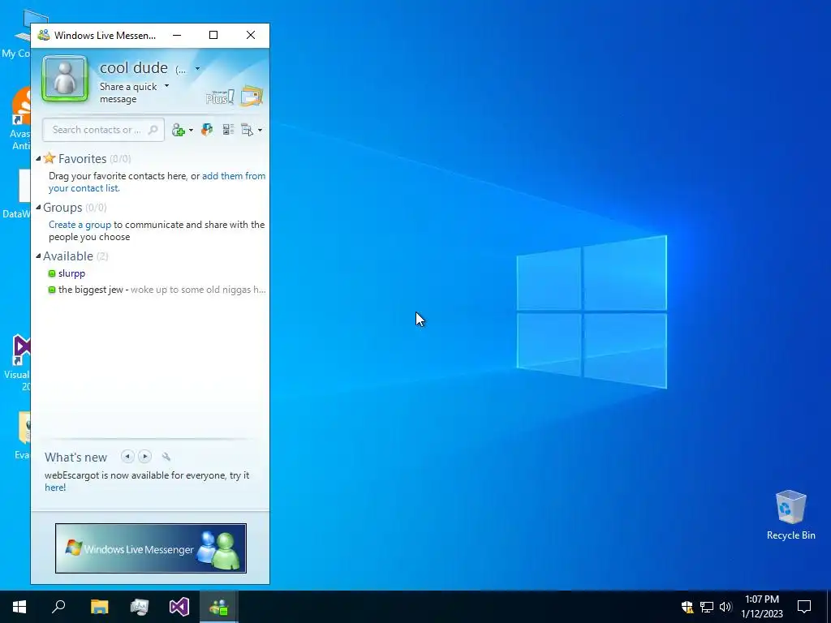
Task: Collapse the Available section triangle
Action: pos(38,256)
